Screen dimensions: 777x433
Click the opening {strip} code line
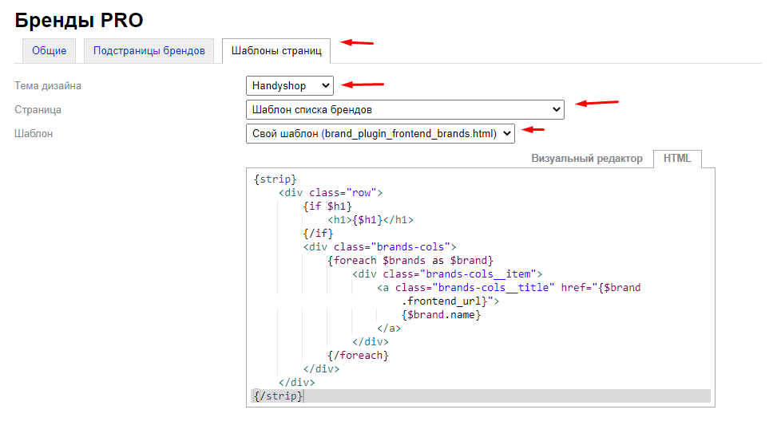tap(276, 179)
